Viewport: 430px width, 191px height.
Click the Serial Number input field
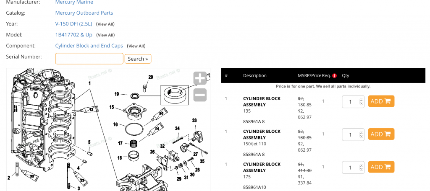click(x=89, y=59)
